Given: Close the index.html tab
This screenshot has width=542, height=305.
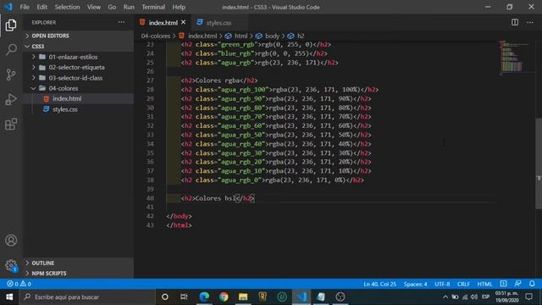Looking at the screenshot, I should (184, 23).
